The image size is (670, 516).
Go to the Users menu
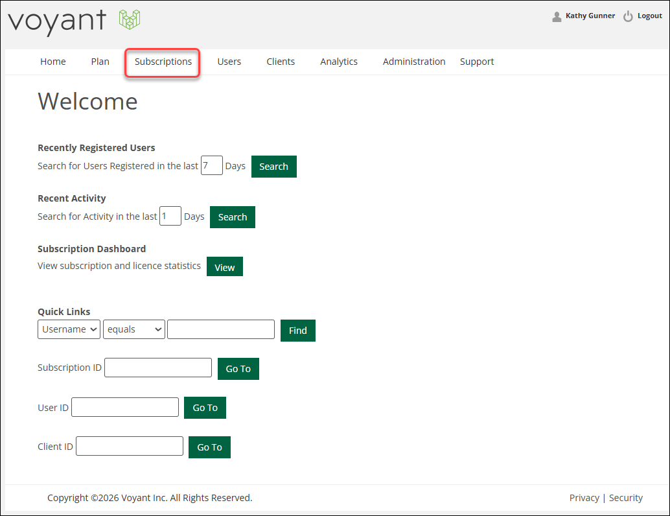point(229,62)
